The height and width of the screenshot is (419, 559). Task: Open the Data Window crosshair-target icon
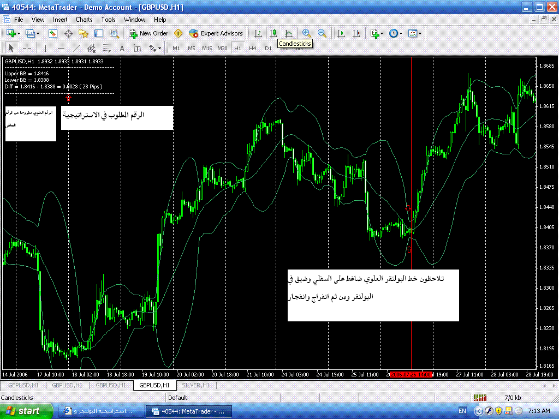(x=68, y=33)
